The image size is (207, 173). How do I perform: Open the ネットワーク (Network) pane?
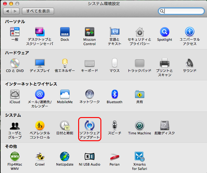(89, 94)
